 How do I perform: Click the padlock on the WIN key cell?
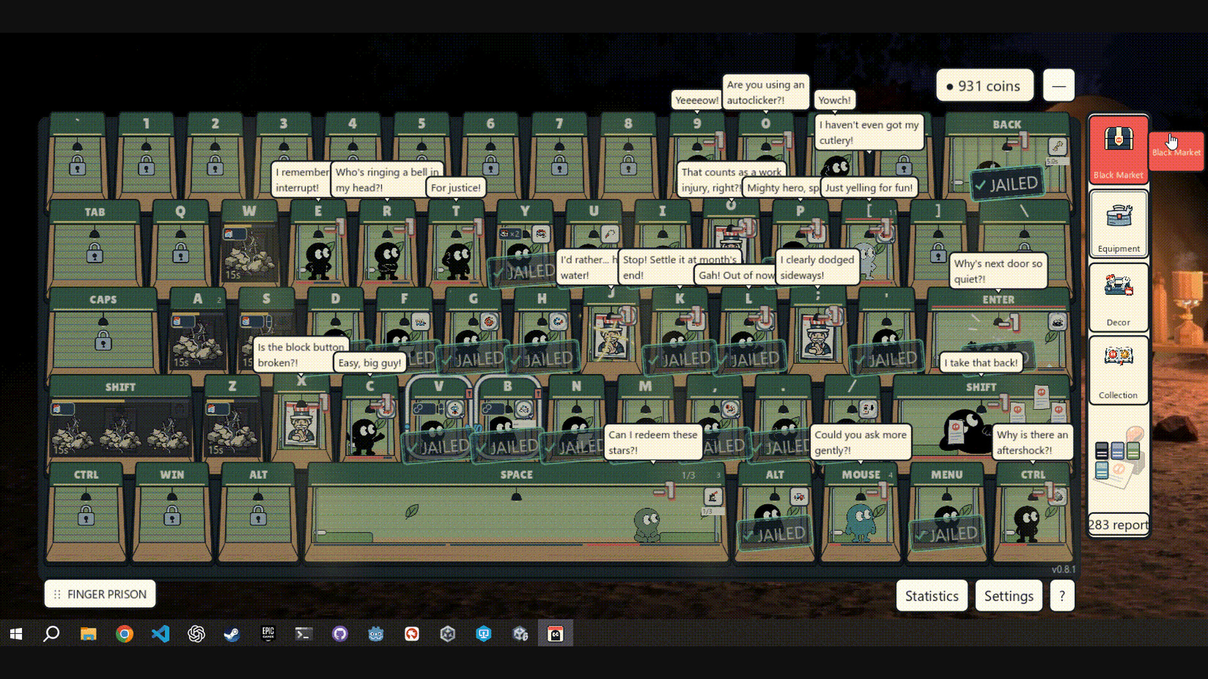point(172,516)
